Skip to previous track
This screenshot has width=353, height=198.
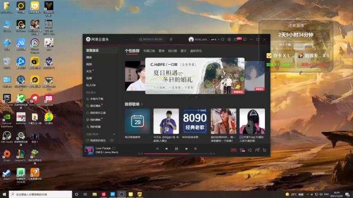pos(166,149)
